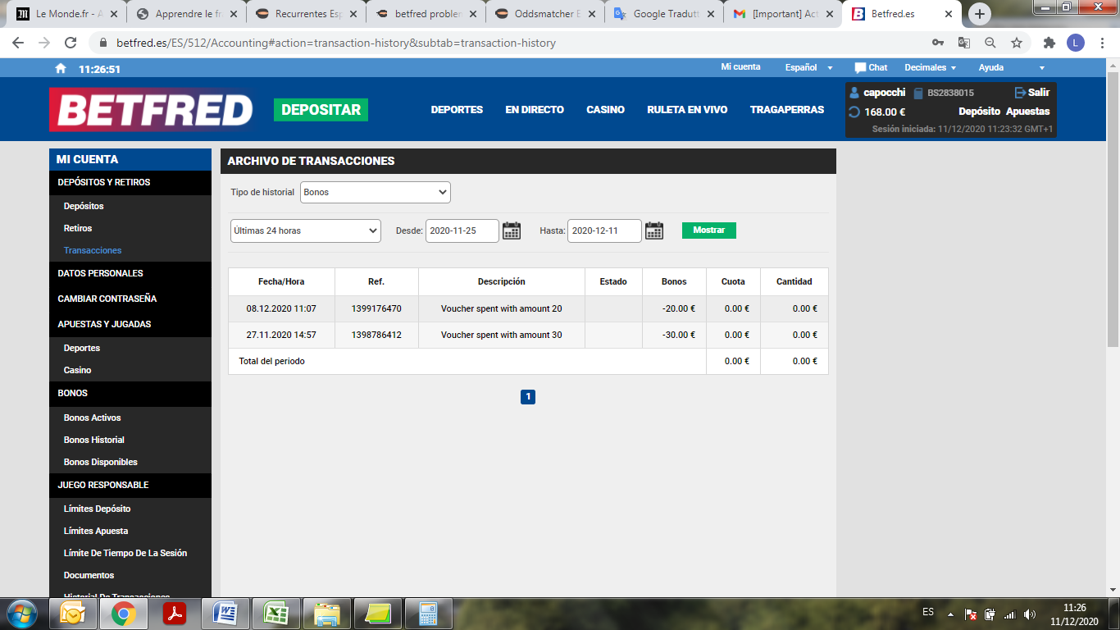Click the green DEPOSITAR button
Viewport: 1120px width, 630px height.
[x=321, y=110]
